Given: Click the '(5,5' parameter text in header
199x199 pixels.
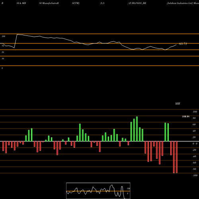Looking at the screenshot, I should point(102,3).
